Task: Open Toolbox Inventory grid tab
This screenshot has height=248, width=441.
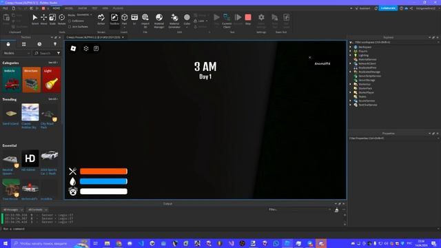Action: [x=24, y=44]
